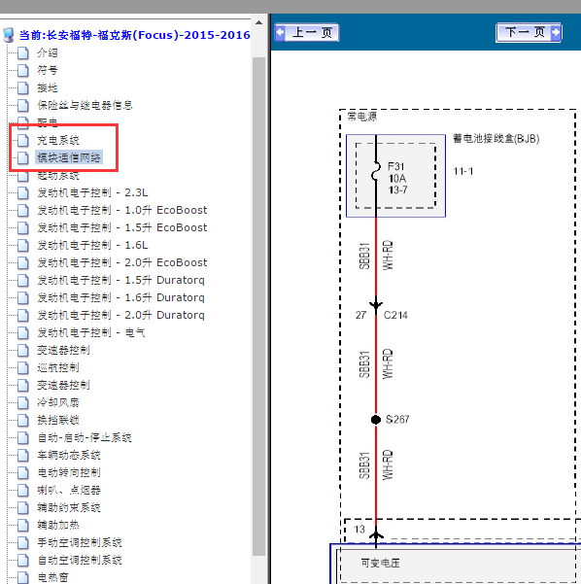Click page icon beside 辅助约束系统
The image size is (581, 584).
(23, 508)
